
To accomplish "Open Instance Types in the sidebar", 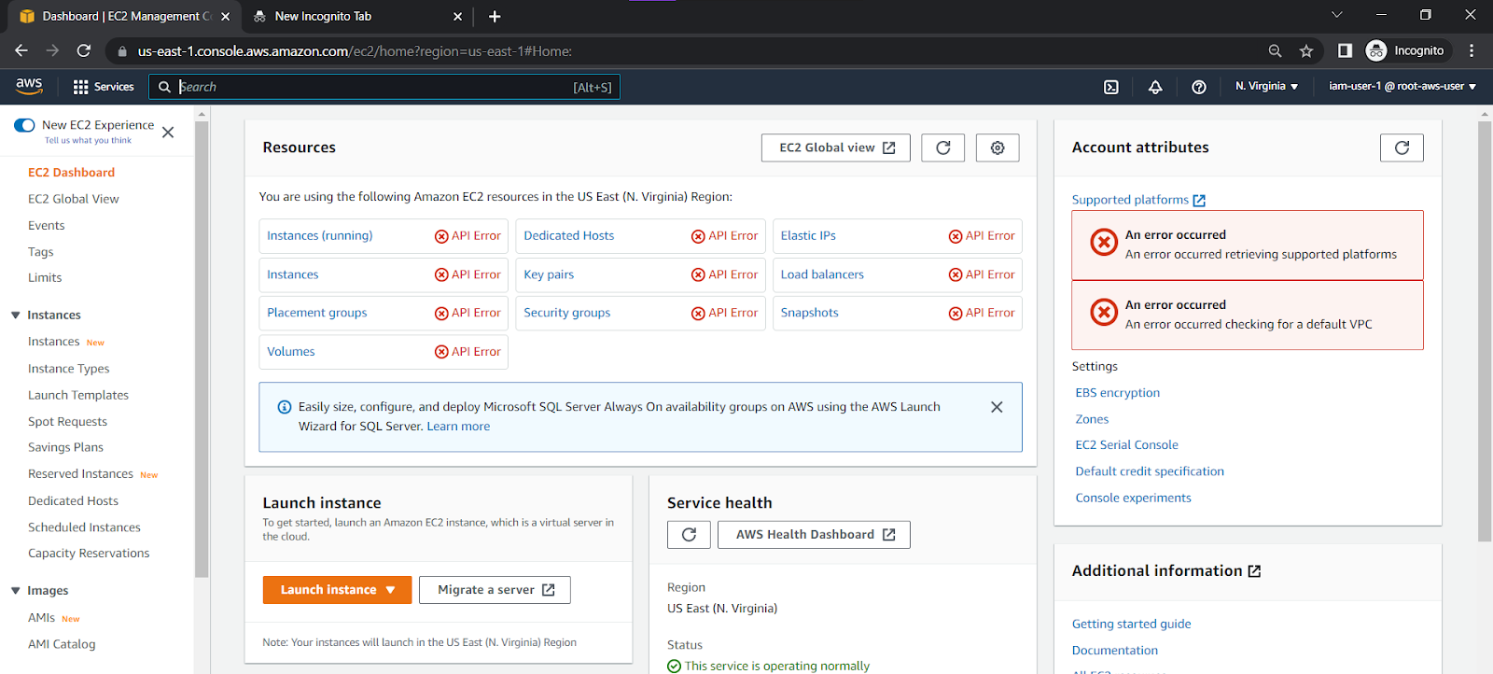I will tap(69, 369).
